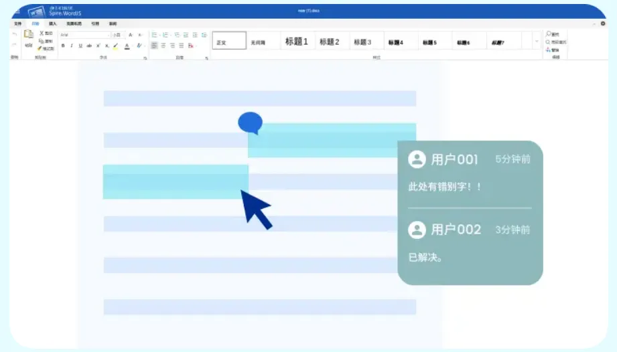Open the paragraph dialog launcher
This screenshot has height=352, width=617.
[206, 58]
